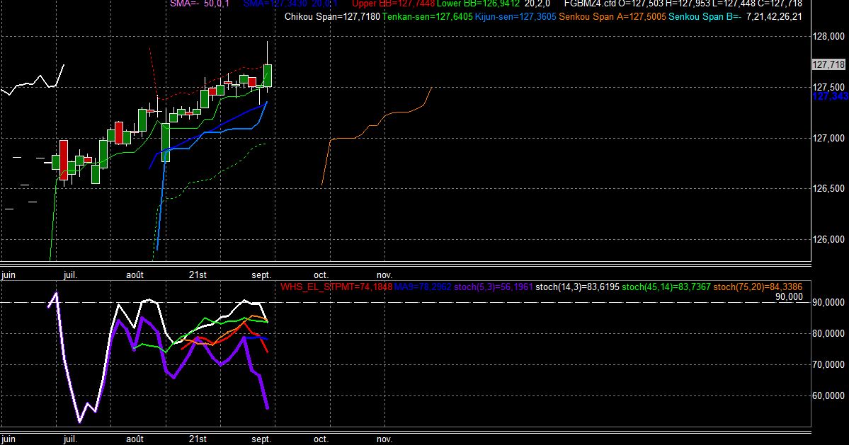Click the 90,0000 stochastic axis value

pyautogui.click(x=828, y=303)
